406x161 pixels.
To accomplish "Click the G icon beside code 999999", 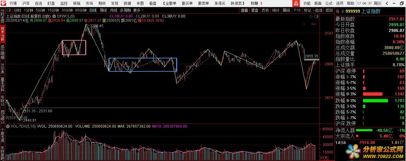I will 337,11.
